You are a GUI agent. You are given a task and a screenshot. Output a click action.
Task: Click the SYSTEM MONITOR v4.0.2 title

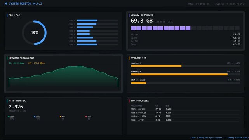tap(25, 3)
